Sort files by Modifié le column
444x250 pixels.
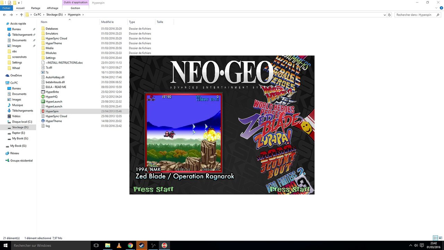[114, 22]
